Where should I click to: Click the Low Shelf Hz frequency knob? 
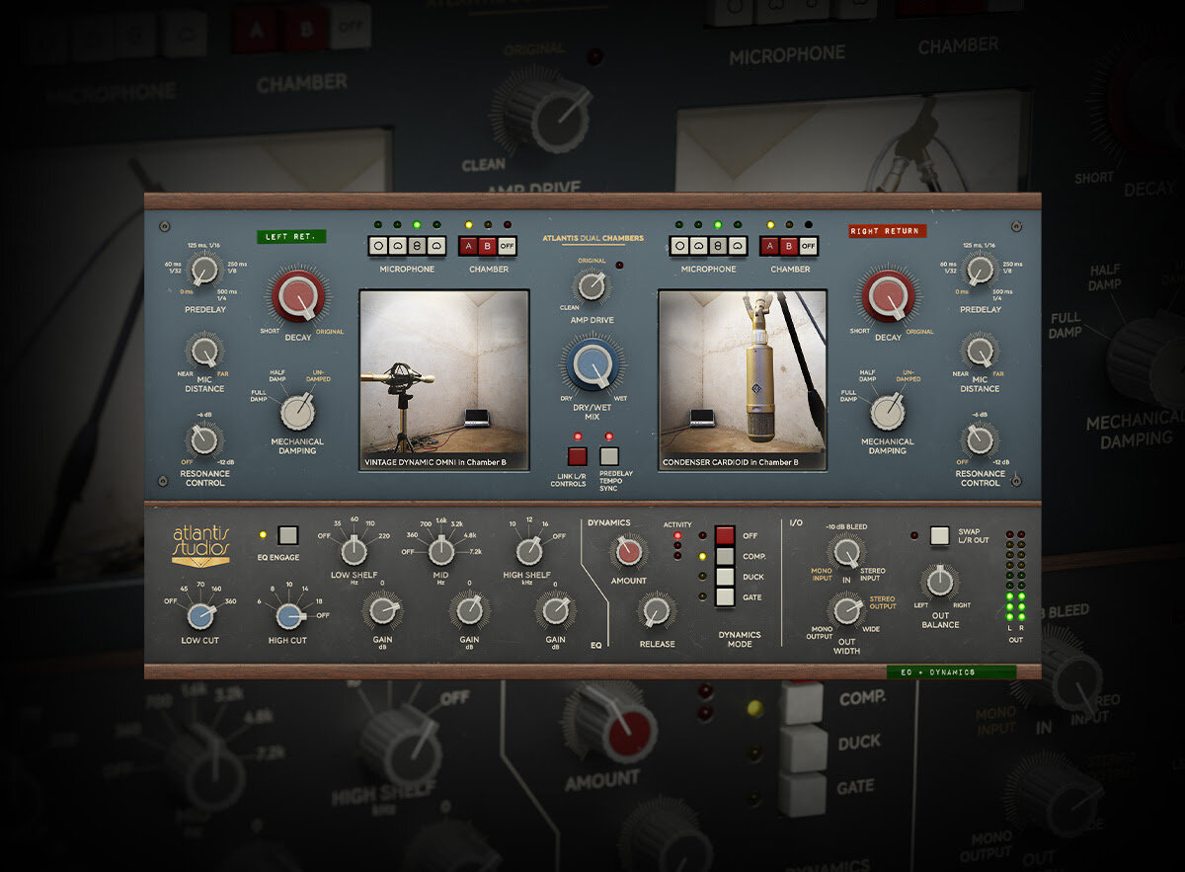coord(354,551)
